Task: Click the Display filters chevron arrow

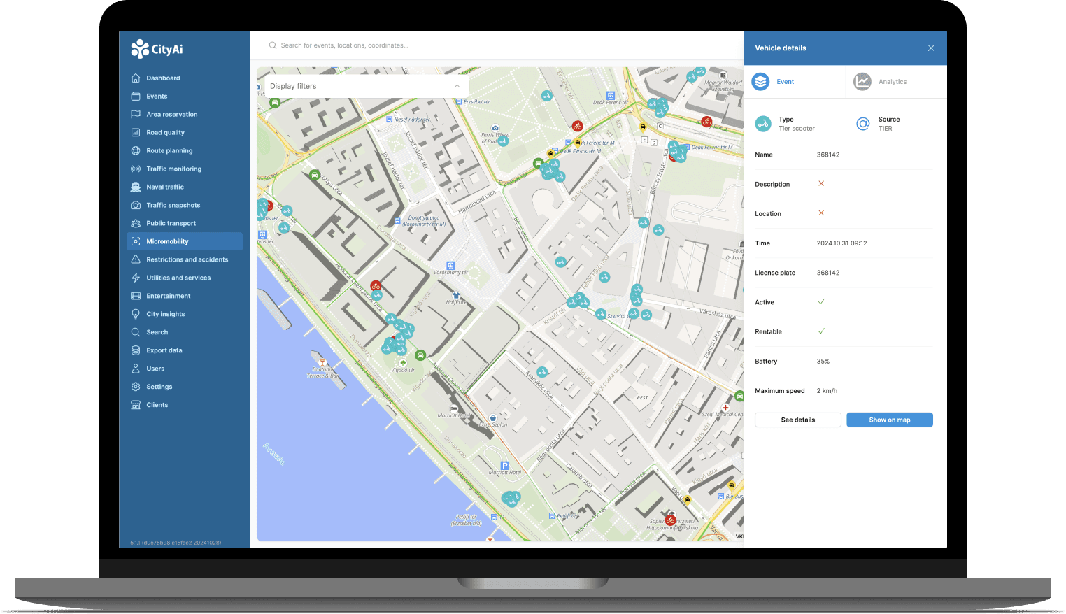Action: pyautogui.click(x=457, y=86)
